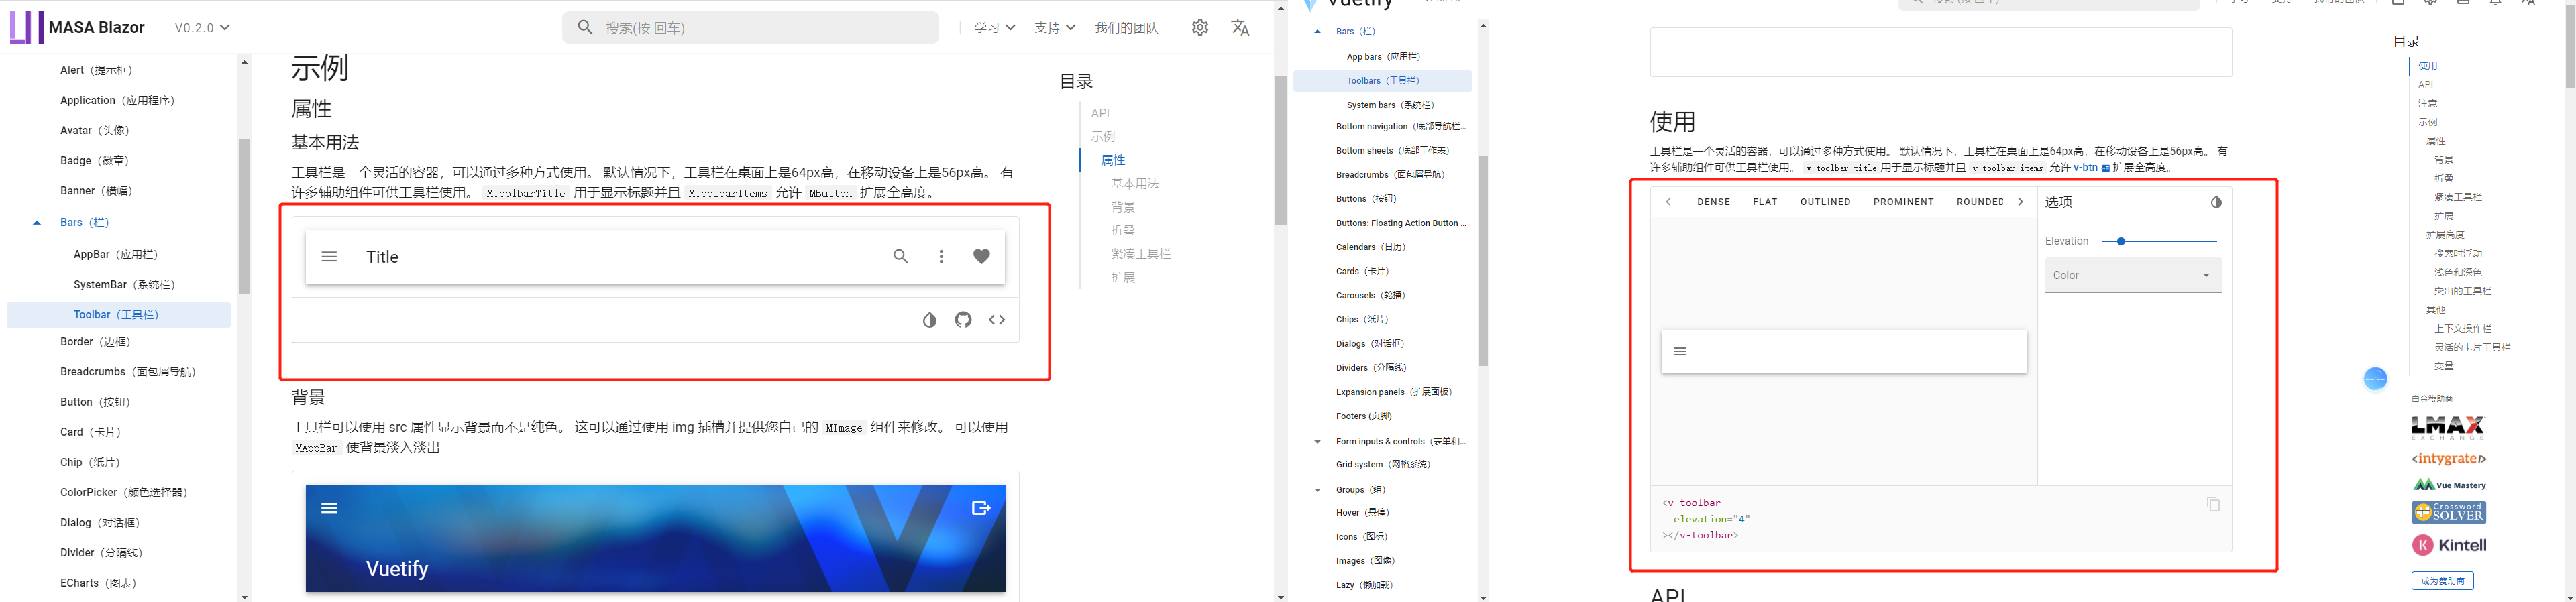Viewport: 2576px width, 602px height.
Task: Click the MASA sidebar scrollbar thumb
Action: (x=244, y=215)
